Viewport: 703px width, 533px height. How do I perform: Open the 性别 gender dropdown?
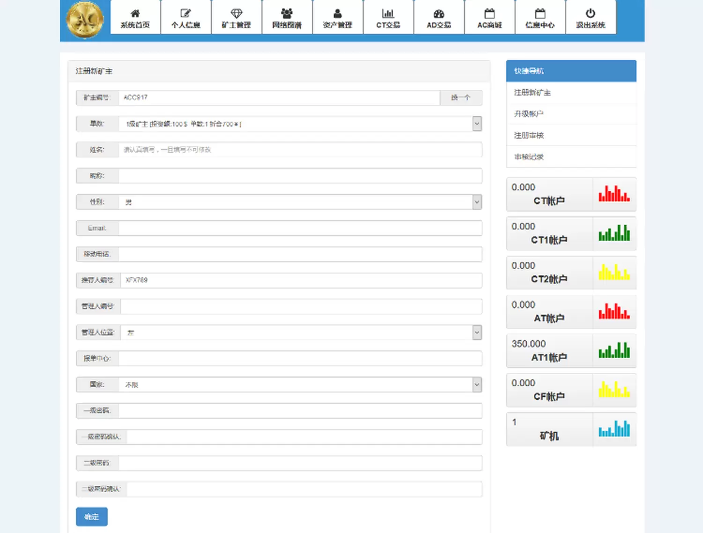coord(477,202)
